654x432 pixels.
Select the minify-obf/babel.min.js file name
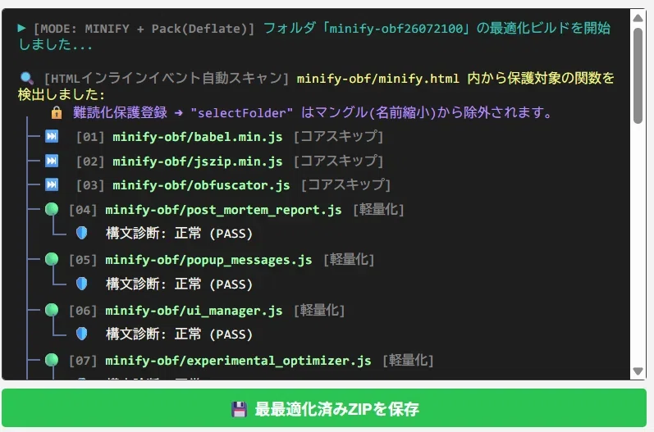tap(197, 137)
